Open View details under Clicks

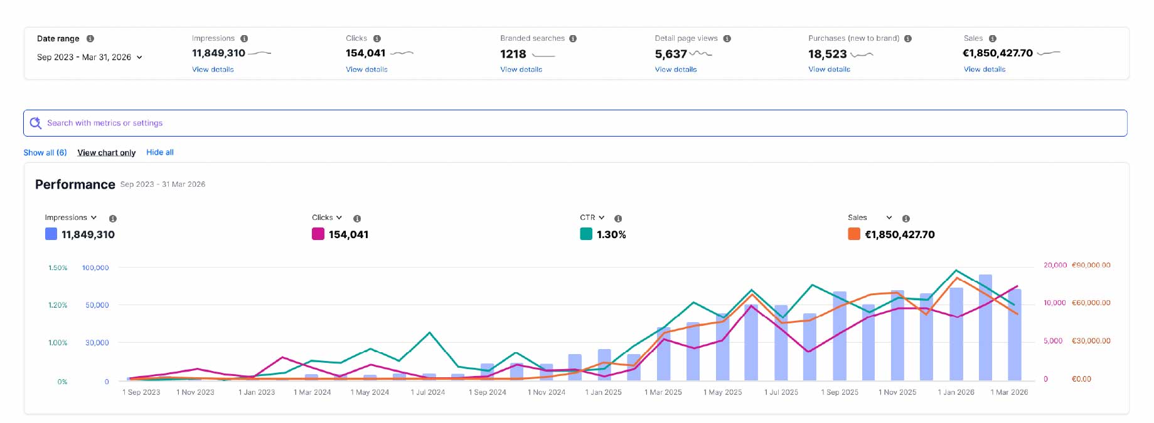366,70
